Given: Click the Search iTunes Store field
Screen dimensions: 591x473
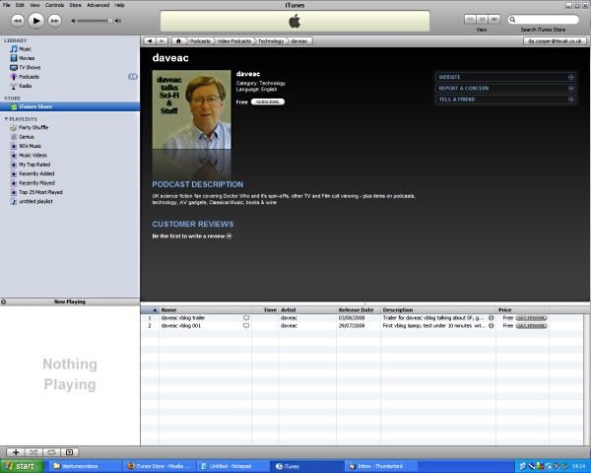Looking at the screenshot, I should pos(544,20).
